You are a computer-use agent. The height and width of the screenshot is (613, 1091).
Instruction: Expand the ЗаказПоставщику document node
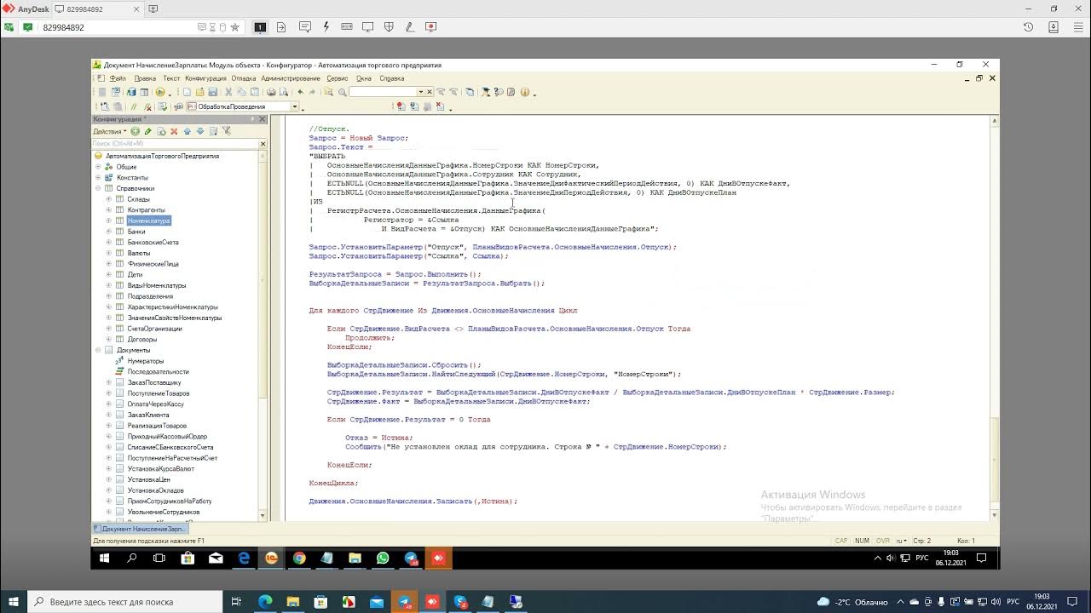pos(109,382)
